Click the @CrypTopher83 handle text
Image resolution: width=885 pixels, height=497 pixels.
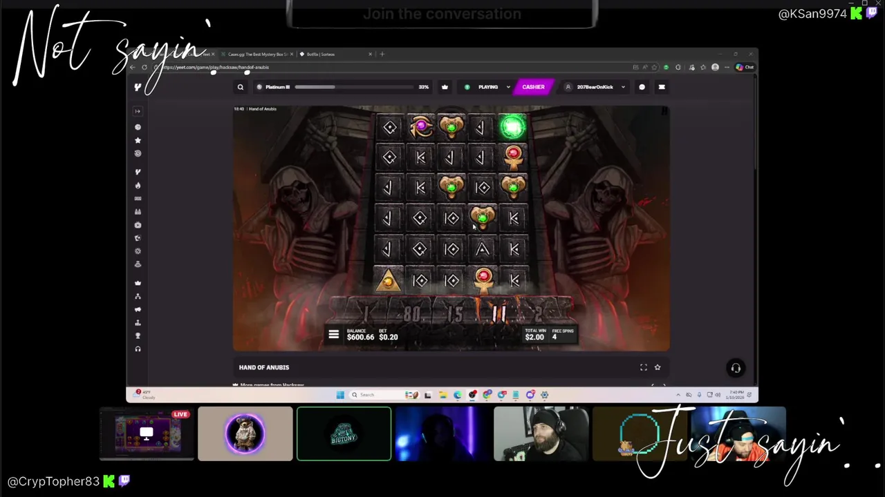[x=54, y=481]
